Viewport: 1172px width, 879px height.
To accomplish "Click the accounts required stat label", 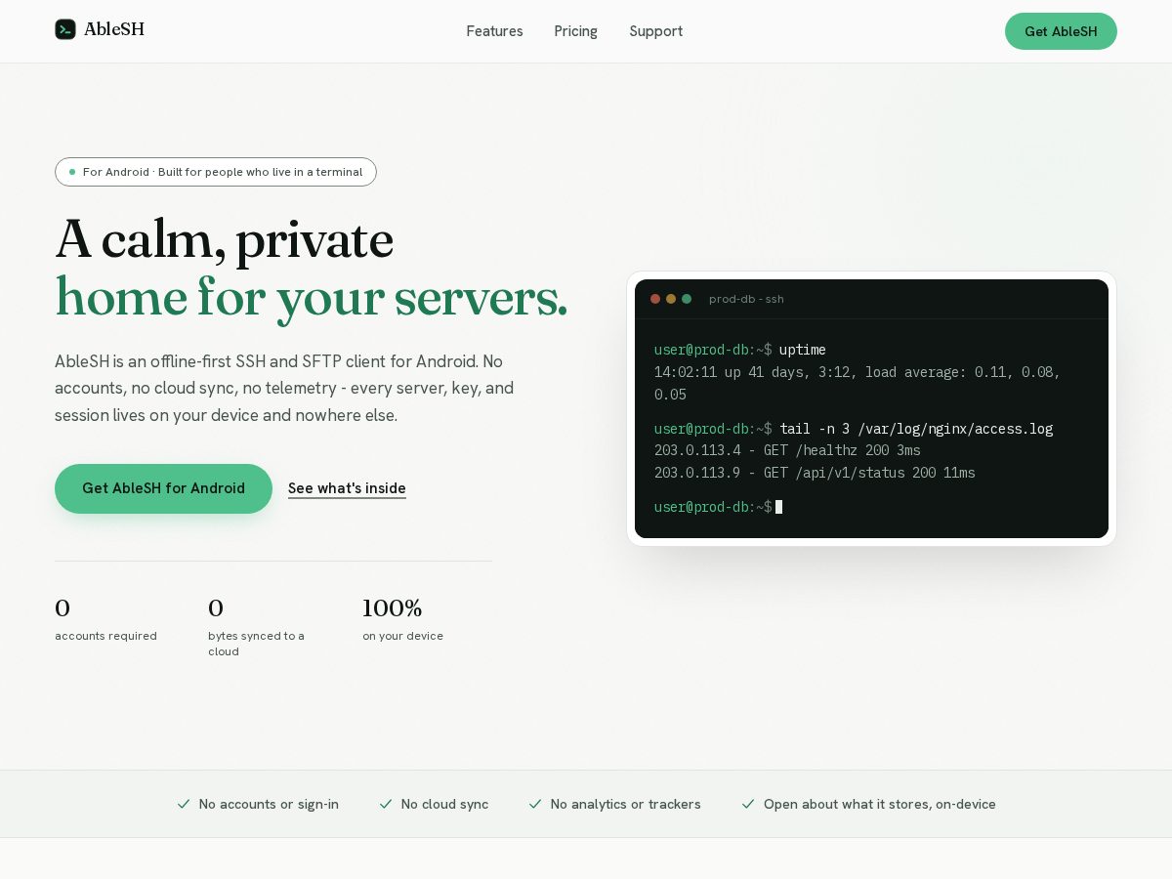I will 105,636.
